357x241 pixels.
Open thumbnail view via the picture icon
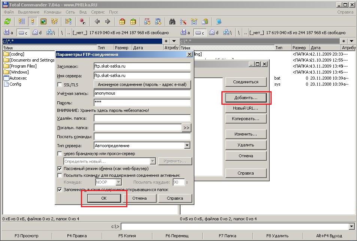tap(43, 22)
